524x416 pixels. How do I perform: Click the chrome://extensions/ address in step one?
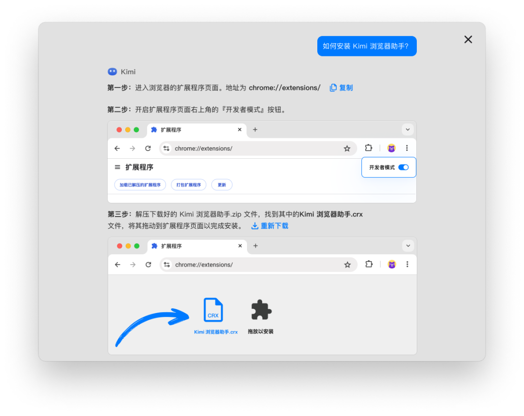pos(284,88)
